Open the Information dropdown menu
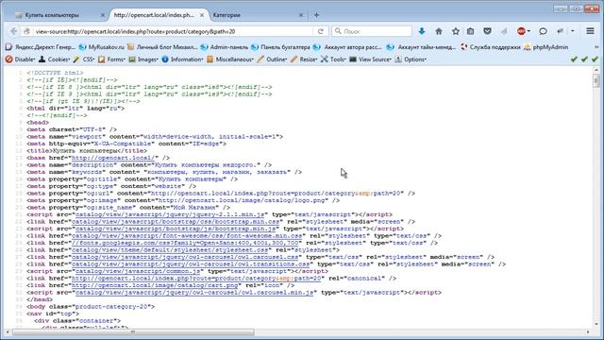 [x=182, y=59]
